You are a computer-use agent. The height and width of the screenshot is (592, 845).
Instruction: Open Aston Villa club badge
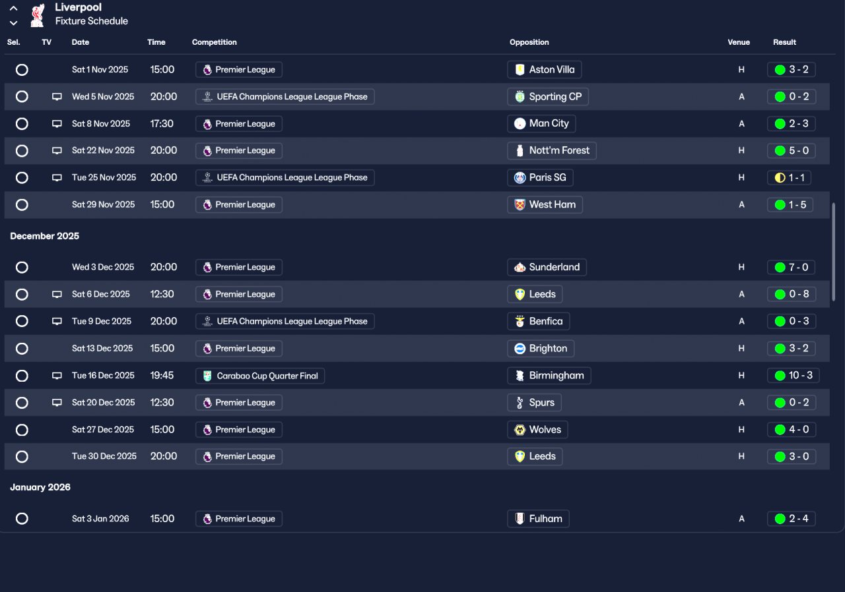pyautogui.click(x=520, y=70)
